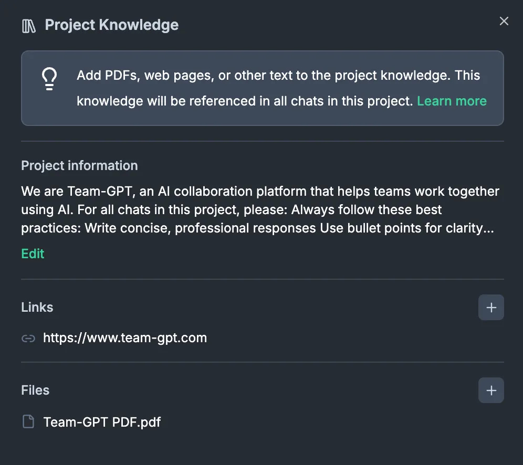
Task: Open the Team-GPT PDF.pdf file
Action: coord(102,422)
